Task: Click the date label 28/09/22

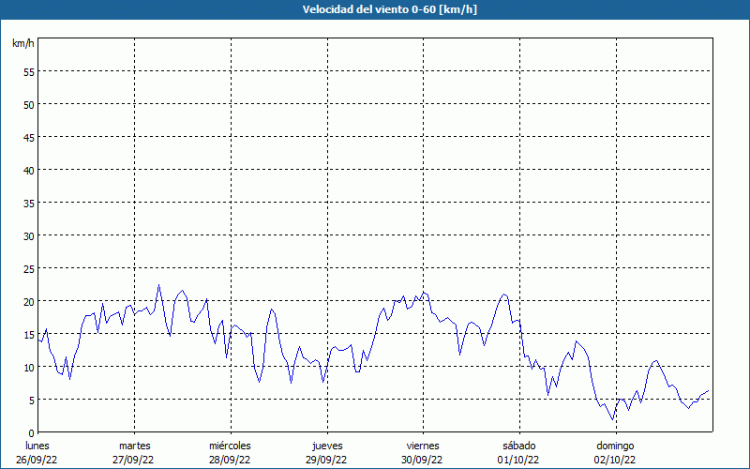Action: click(x=230, y=460)
